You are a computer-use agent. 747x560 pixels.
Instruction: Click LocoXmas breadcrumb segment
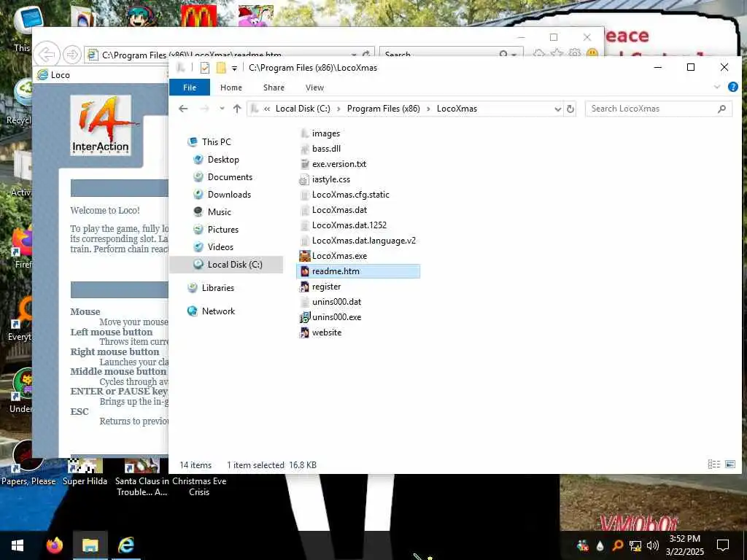coord(457,109)
